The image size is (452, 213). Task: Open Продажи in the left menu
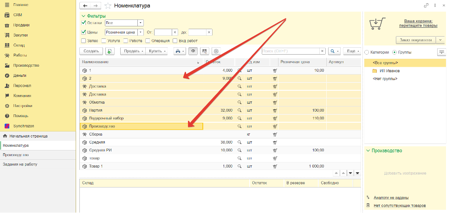click(x=21, y=25)
